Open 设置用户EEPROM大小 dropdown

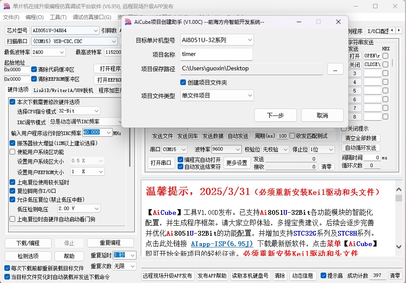pyautogui.click(x=87, y=171)
